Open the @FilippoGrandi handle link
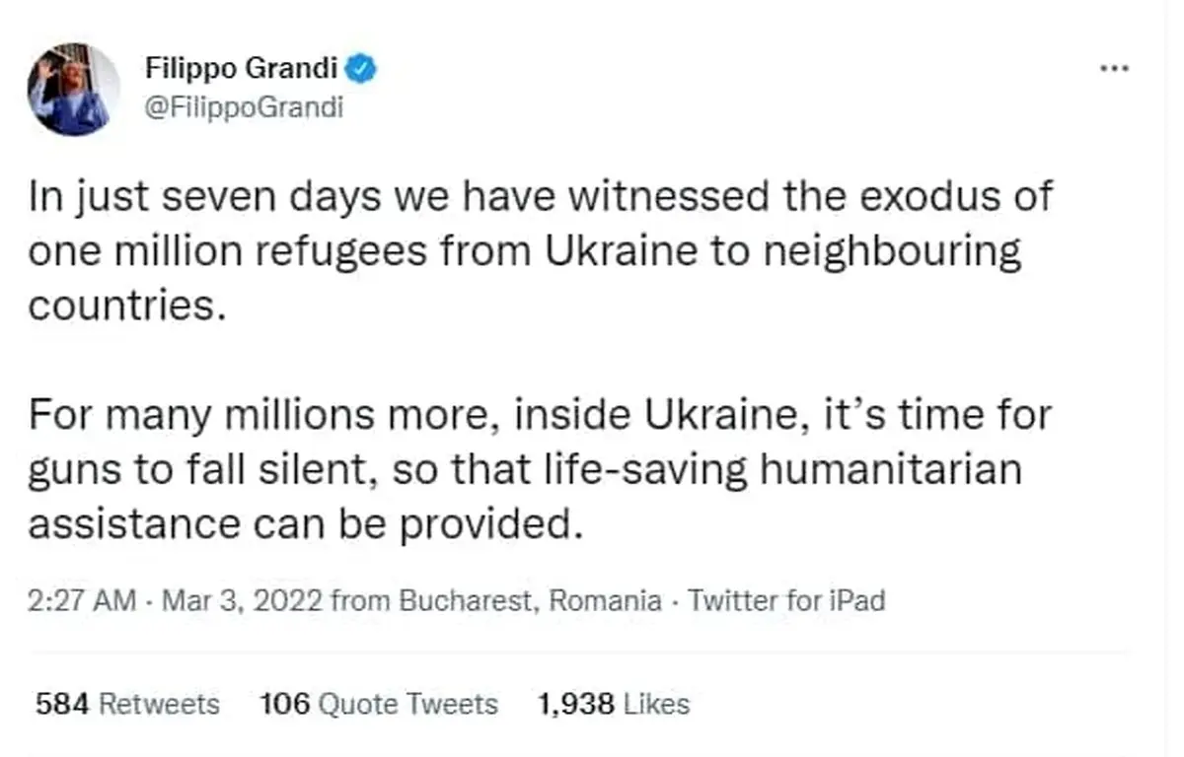The image size is (1184, 757). coord(244,107)
